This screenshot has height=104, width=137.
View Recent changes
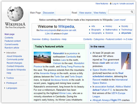(14, 63)
